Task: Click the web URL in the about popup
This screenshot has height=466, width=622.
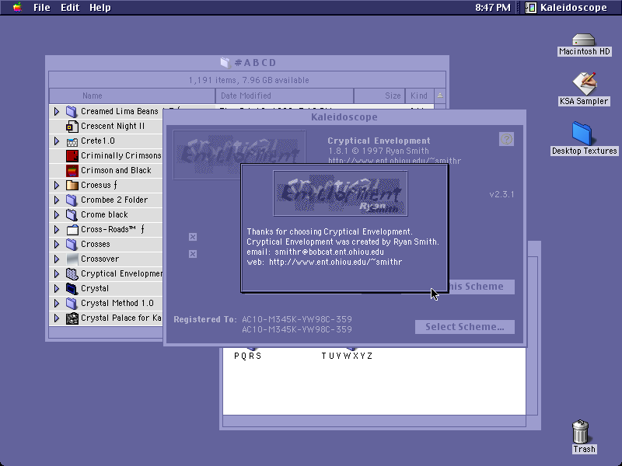Action: (336, 262)
